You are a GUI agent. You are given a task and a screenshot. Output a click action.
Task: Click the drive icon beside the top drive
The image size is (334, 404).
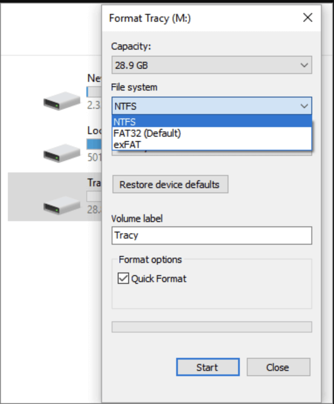point(62,101)
